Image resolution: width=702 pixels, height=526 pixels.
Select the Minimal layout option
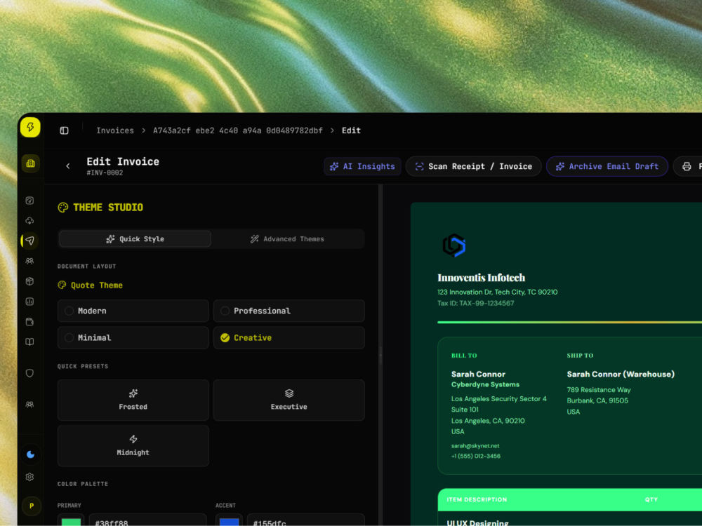(133, 338)
